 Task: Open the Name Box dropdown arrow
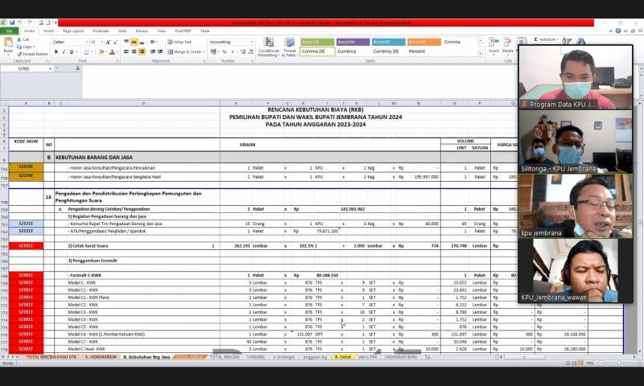click(51, 68)
